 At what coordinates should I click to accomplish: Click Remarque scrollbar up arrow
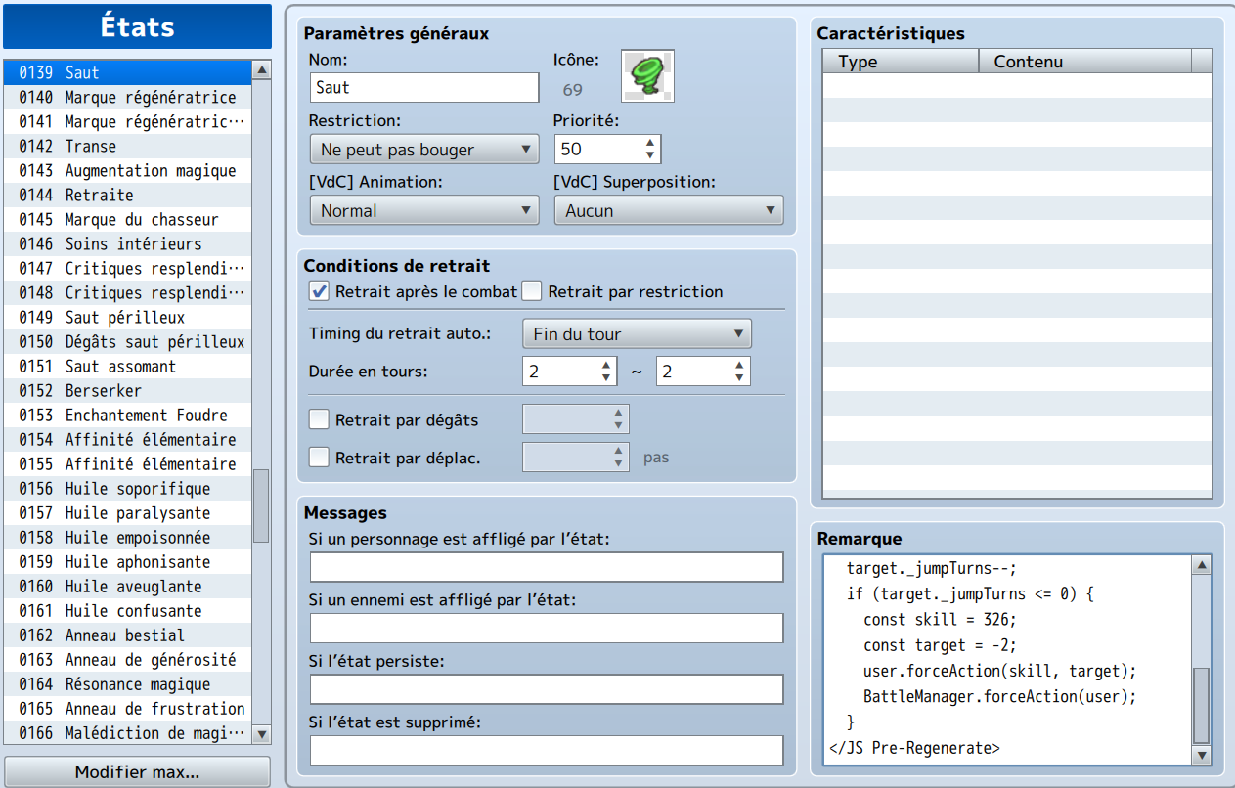click(x=1202, y=564)
